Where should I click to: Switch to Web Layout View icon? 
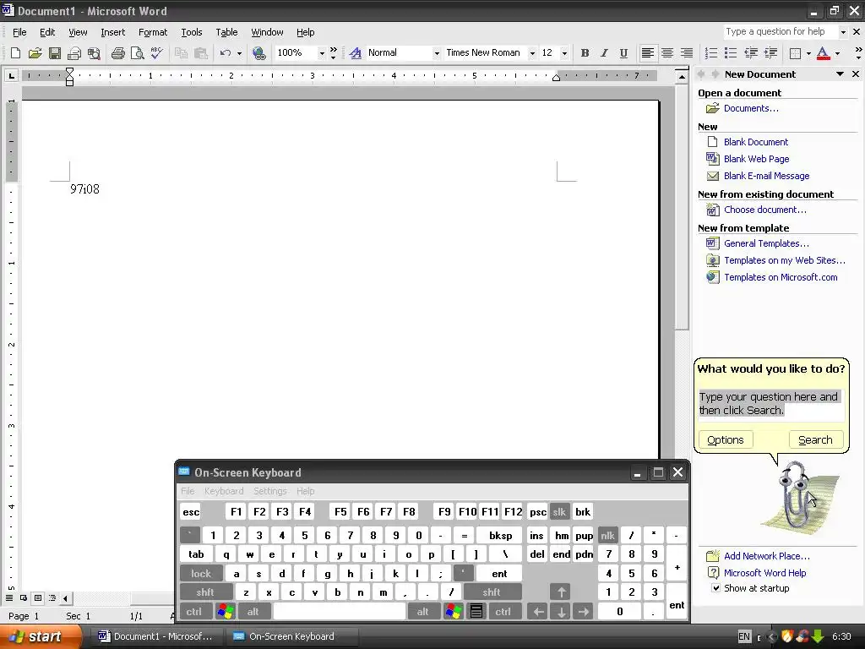(24, 598)
